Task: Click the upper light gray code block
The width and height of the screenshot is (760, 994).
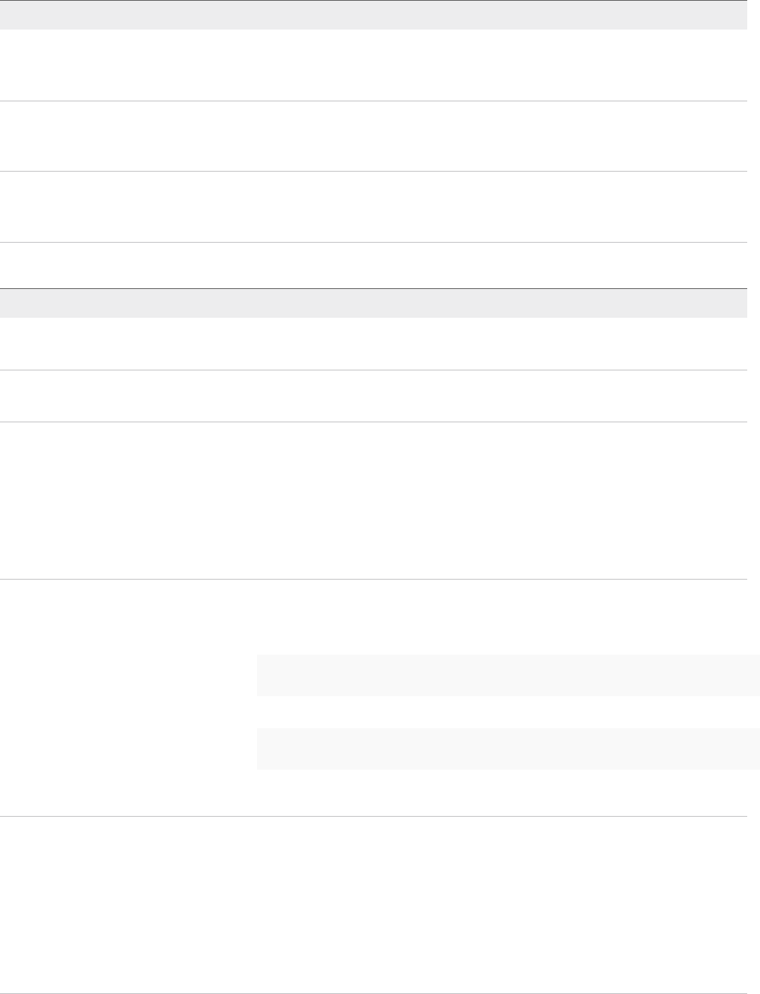Action: (x=508, y=675)
